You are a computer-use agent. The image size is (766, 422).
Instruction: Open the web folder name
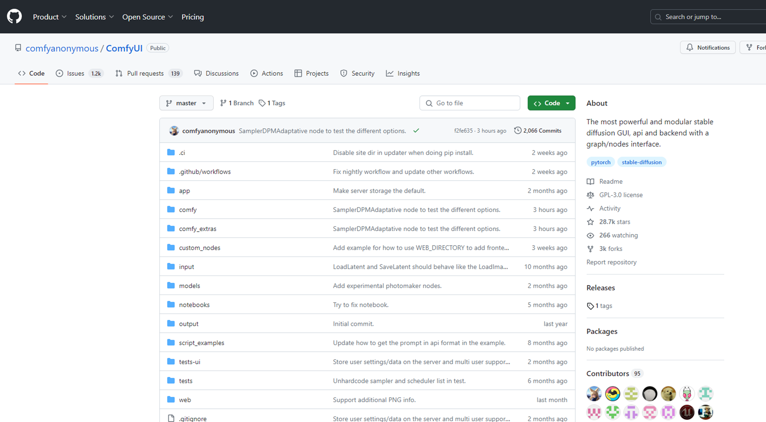[185, 400]
